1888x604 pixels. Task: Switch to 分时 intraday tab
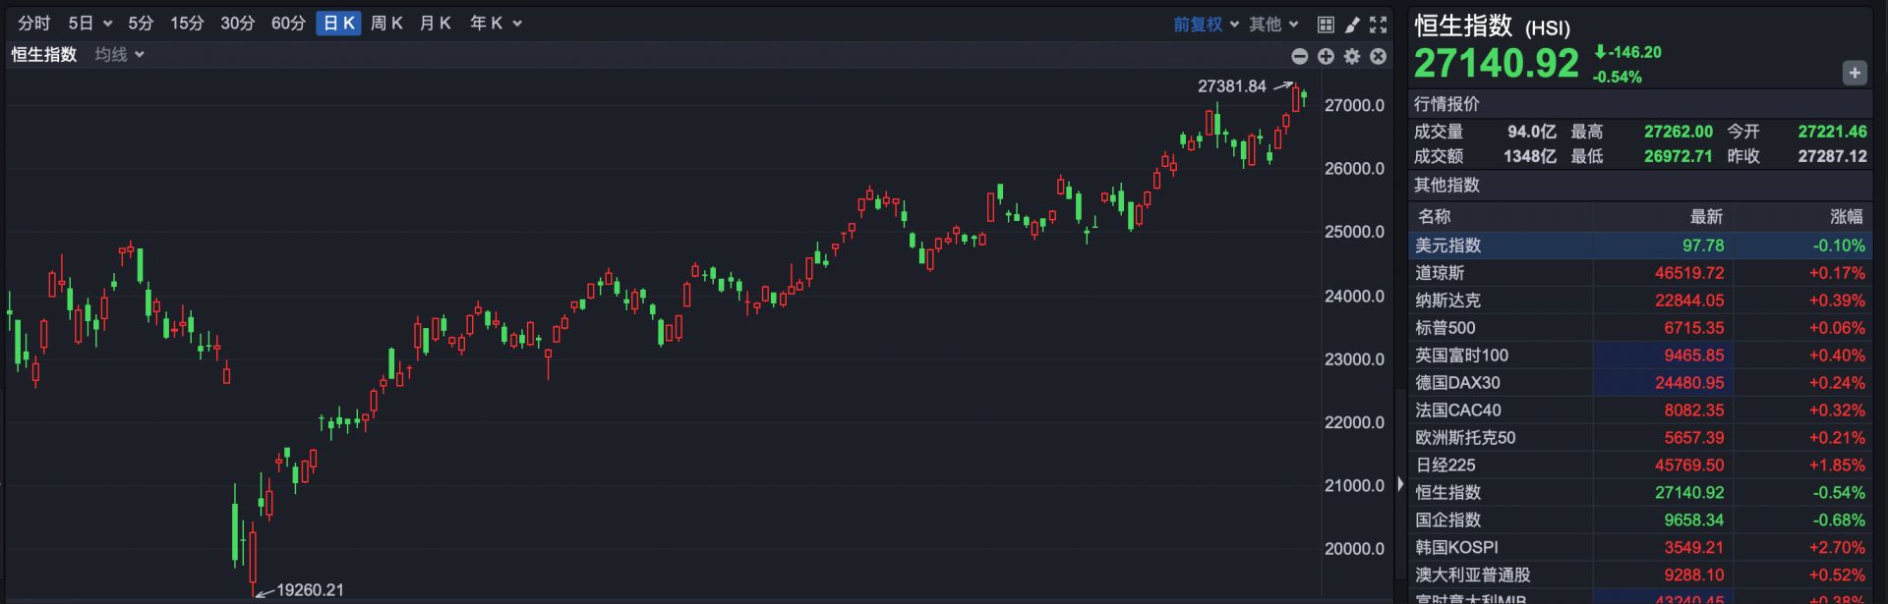[x=34, y=24]
